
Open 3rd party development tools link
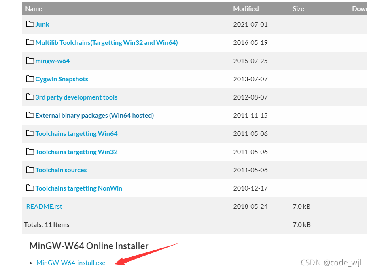[x=76, y=97]
